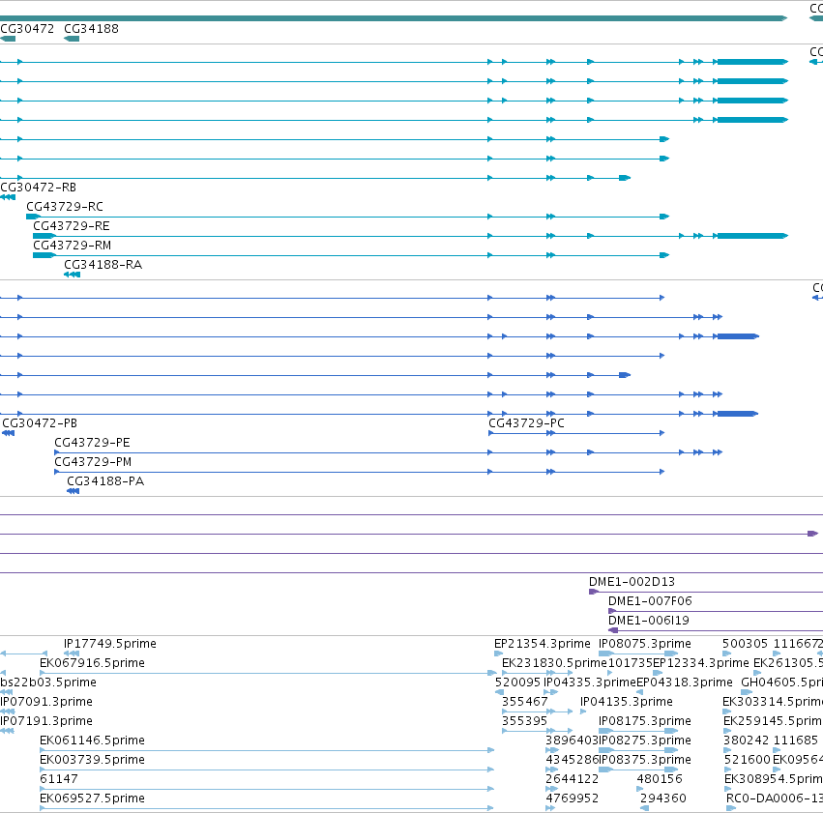The width and height of the screenshot is (823, 813).
Task: Select EST label EK003739.5prime
Action: point(93,760)
